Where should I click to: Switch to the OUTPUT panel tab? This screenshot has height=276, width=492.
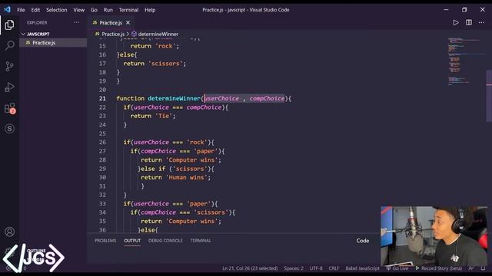click(132, 241)
